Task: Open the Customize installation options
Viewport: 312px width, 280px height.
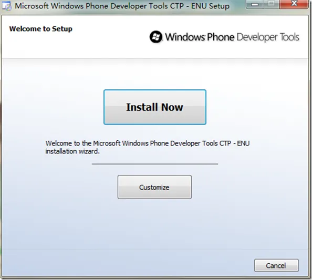Action: pyautogui.click(x=154, y=187)
